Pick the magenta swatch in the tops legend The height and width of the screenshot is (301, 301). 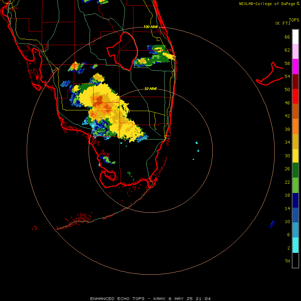click(x=295, y=67)
